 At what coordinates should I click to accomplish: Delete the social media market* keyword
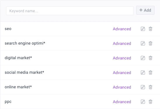[150, 73]
